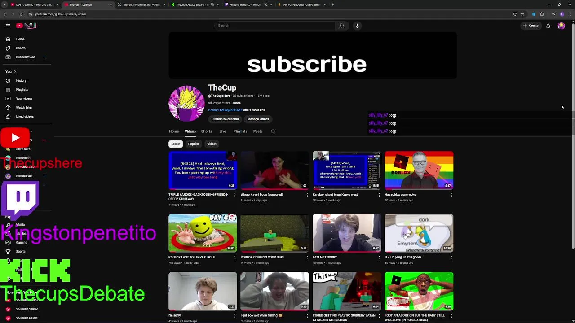Select the Oldest sort chip
The image size is (575, 323).
point(212,144)
